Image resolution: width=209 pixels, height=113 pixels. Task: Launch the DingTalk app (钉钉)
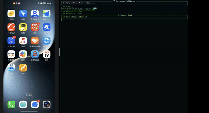pyautogui.click(x=23, y=14)
